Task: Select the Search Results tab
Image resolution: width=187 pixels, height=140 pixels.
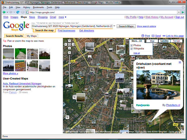Action: [x=14, y=36]
